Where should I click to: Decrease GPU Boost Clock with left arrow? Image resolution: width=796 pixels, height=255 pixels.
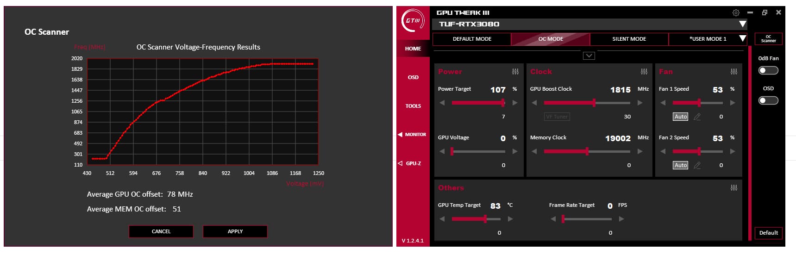(534, 103)
